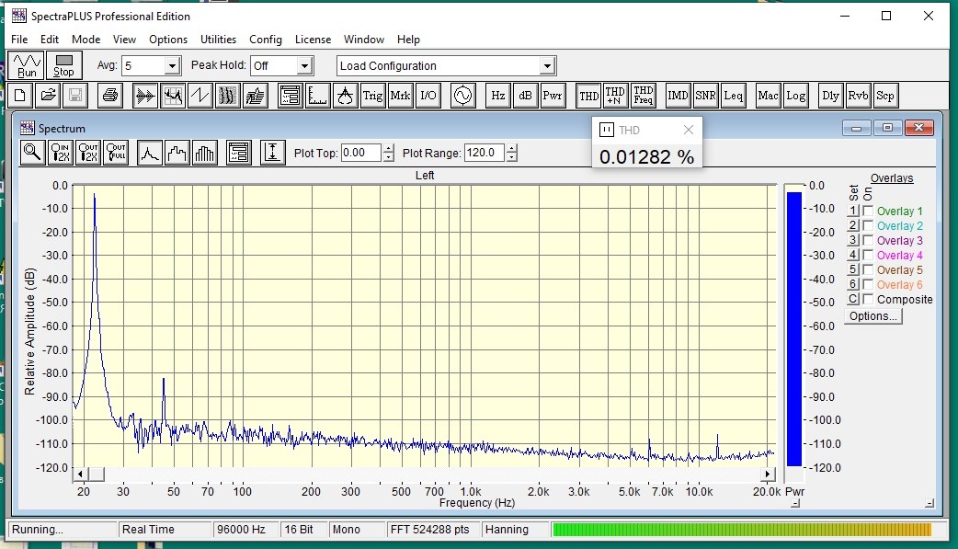Open the Phase view (sawtooth icon)
This screenshot has width=958, height=549.
(x=200, y=96)
